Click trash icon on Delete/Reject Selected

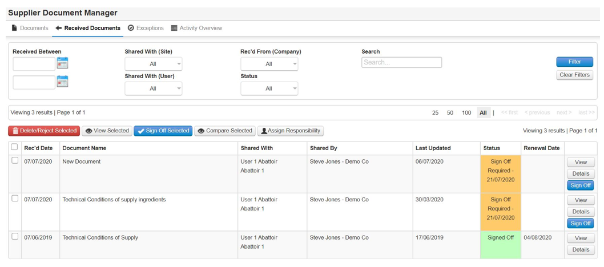15,131
